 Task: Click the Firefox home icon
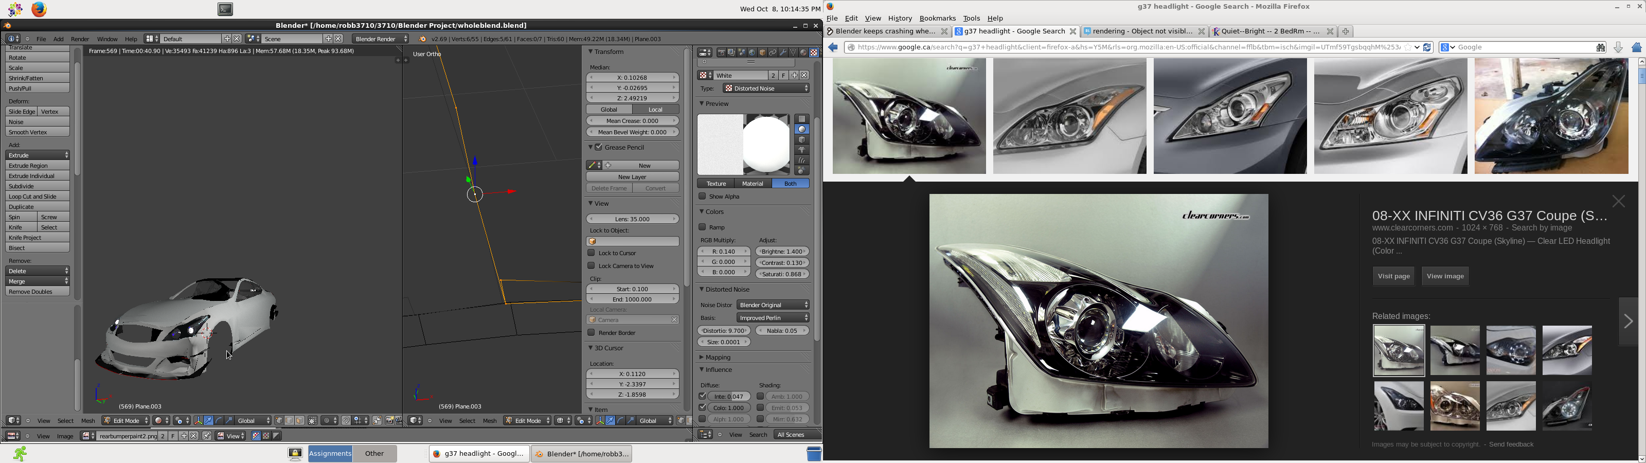pos(1636,47)
